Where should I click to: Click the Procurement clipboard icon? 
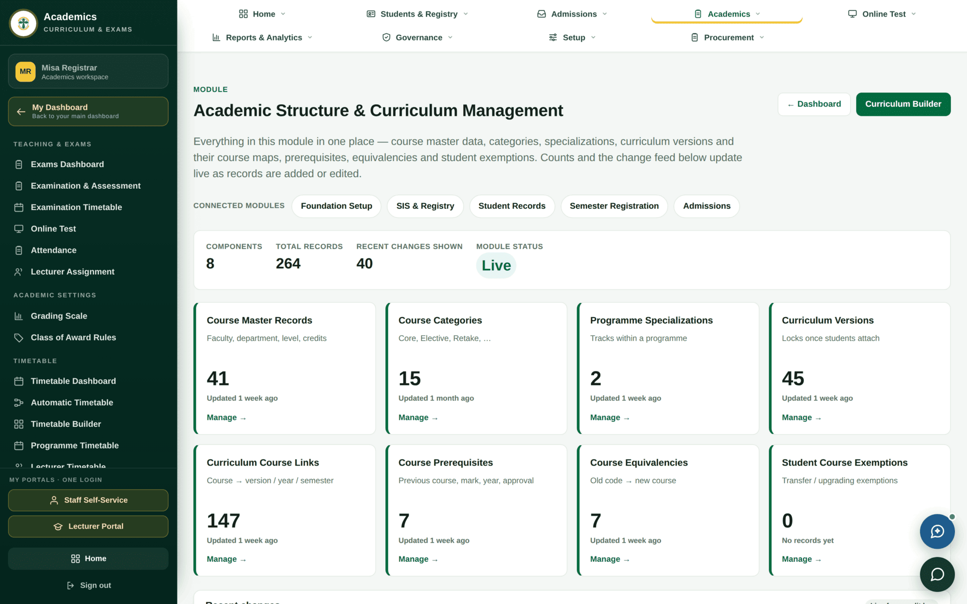pos(695,37)
